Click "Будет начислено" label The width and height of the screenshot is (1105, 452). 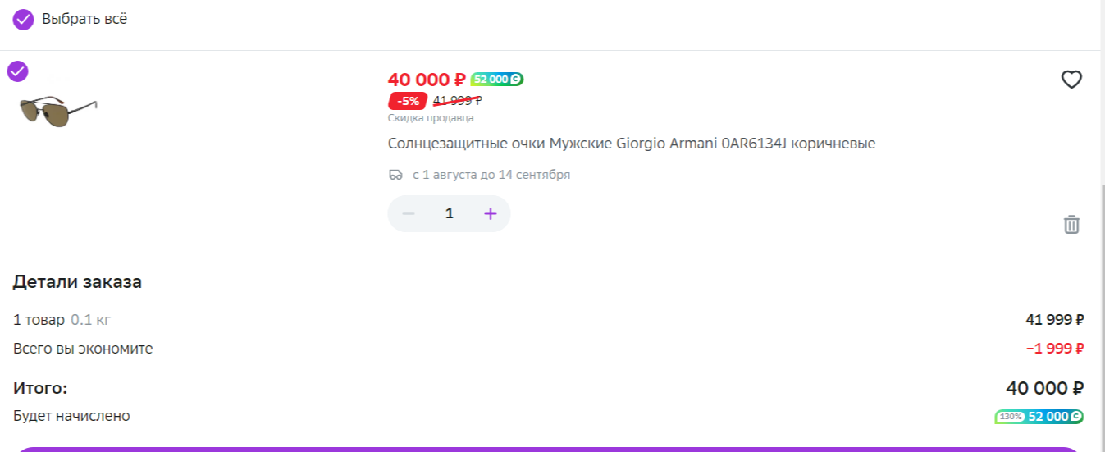pyautogui.click(x=71, y=416)
